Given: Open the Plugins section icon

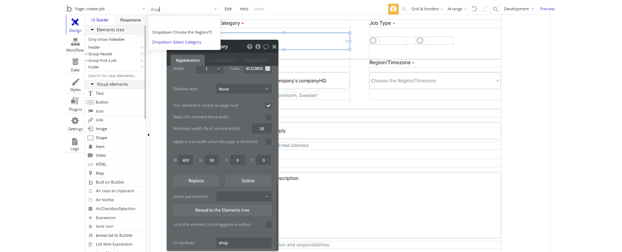Looking at the screenshot, I should coord(75,102).
